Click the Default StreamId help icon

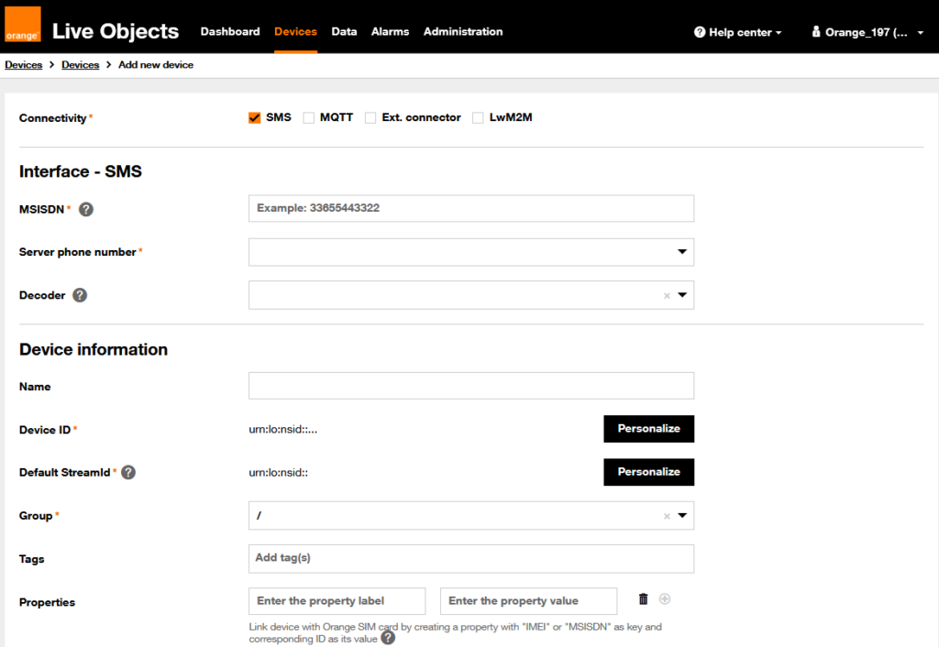click(x=128, y=473)
